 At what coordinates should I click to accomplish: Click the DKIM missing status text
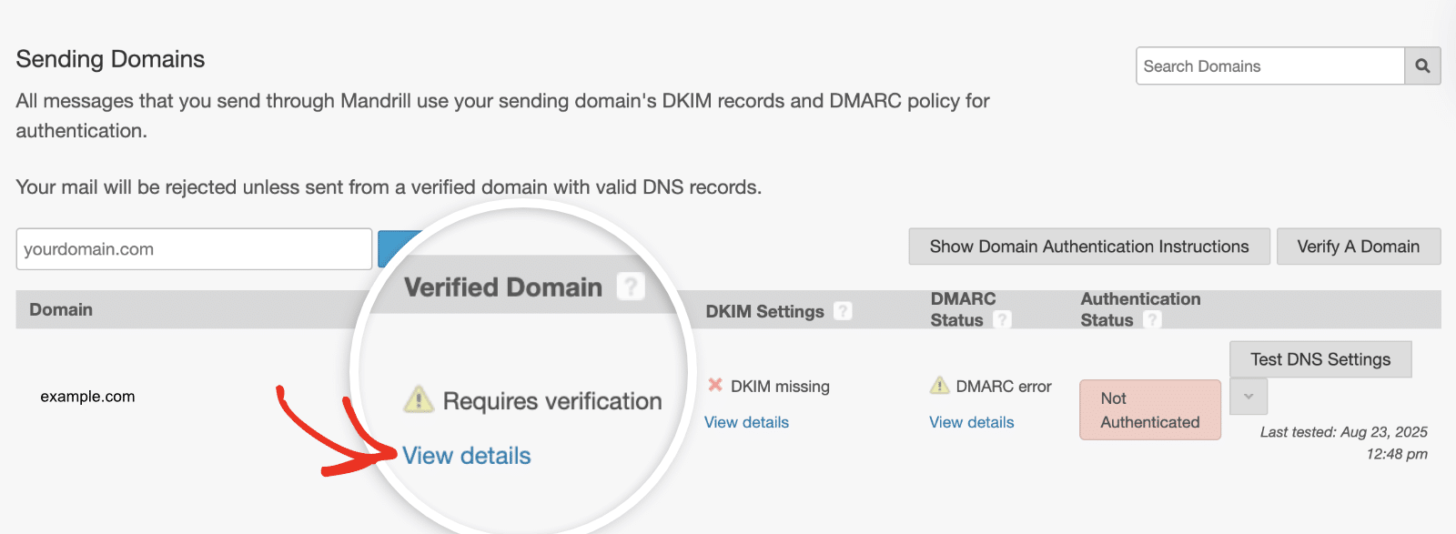tap(780, 387)
